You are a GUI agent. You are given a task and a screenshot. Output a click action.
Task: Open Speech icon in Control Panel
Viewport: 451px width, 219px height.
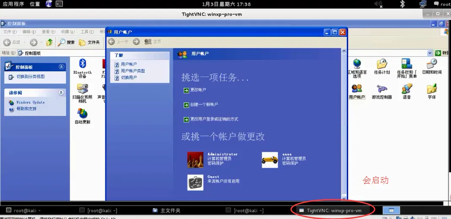[407, 91]
